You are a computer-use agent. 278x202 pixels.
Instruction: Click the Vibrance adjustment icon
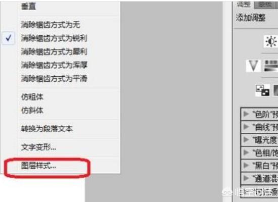click(x=253, y=66)
